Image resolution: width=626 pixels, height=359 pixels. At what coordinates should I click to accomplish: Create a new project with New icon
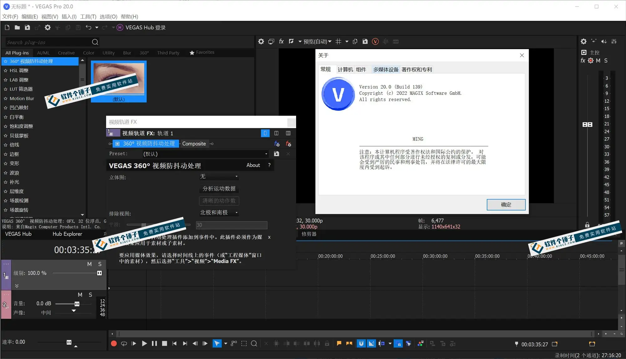[7, 28]
